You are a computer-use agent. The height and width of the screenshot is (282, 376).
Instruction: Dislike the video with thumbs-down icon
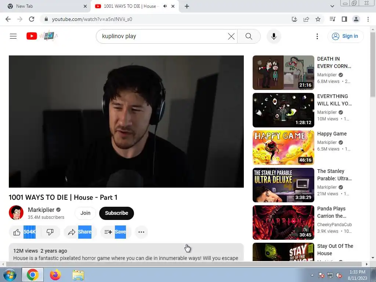point(50,232)
